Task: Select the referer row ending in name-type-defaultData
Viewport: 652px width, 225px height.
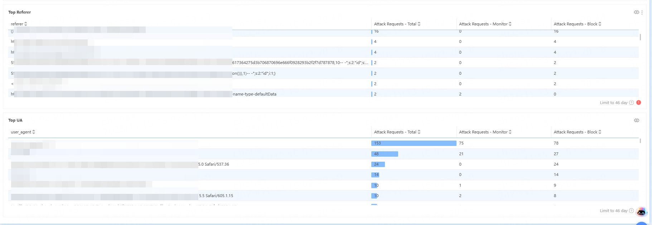Action: (x=254, y=94)
